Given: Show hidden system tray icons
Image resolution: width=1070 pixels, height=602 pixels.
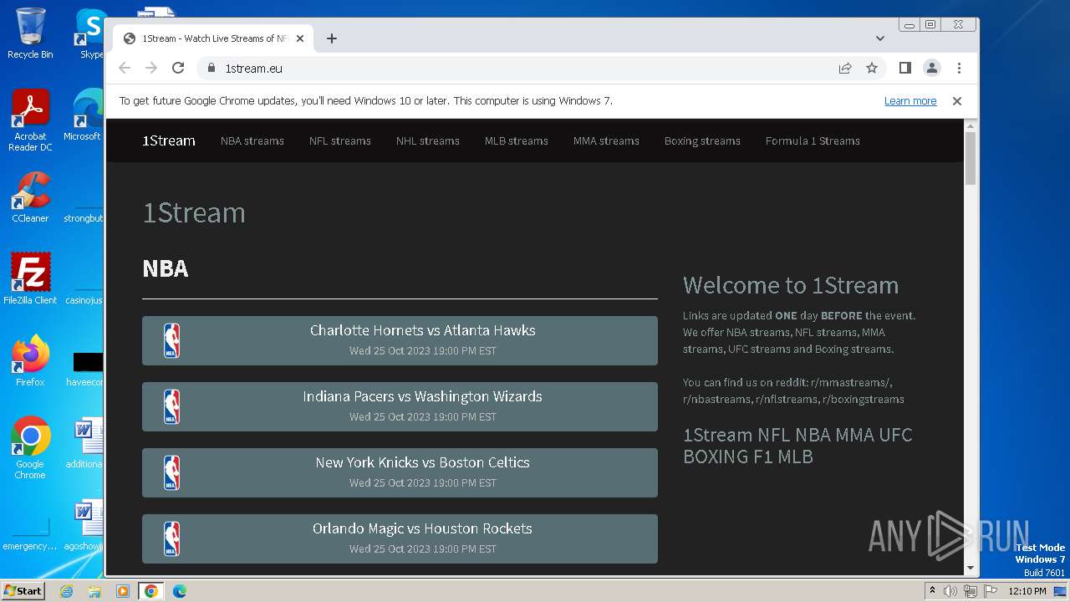Looking at the screenshot, I should pyautogui.click(x=932, y=590).
